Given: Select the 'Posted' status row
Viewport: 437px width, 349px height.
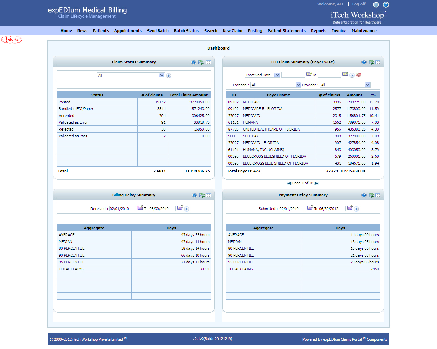Looking at the screenshot, I should coord(134,102).
